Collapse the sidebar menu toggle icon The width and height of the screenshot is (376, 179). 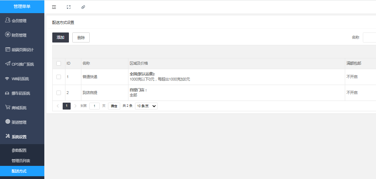click(54, 7)
